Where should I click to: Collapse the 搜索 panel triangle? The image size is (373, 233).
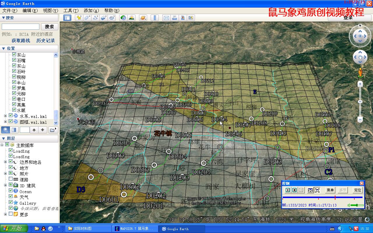(x=3, y=18)
